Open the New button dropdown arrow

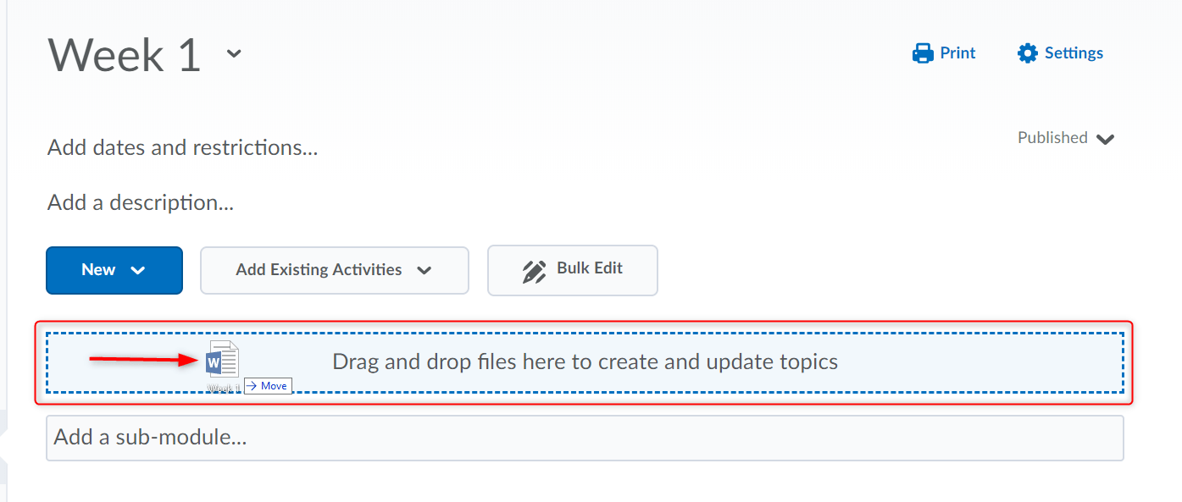pyautogui.click(x=138, y=271)
